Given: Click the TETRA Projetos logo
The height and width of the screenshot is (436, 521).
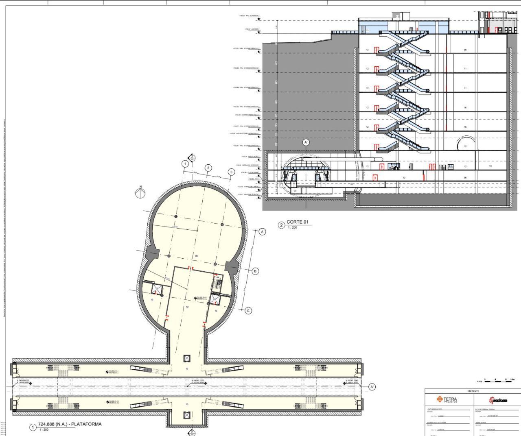Looking at the screenshot, I should tap(447, 400).
